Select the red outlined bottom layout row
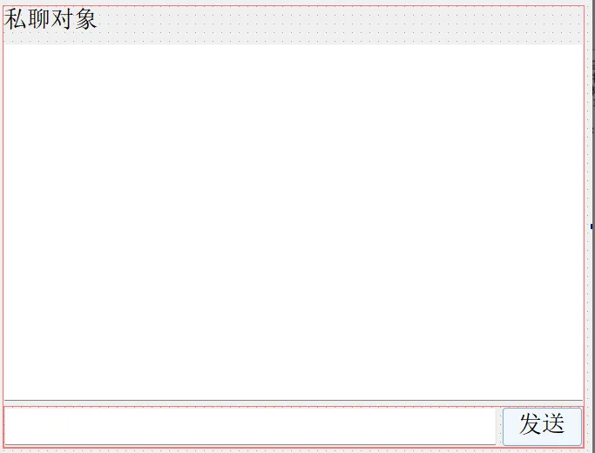This screenshot has width=595, height=453. (294, 427)
